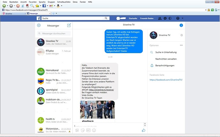Open the eBay shortcut in toolbar
This screenshot has height=137, width=220.
coord(51,6)
